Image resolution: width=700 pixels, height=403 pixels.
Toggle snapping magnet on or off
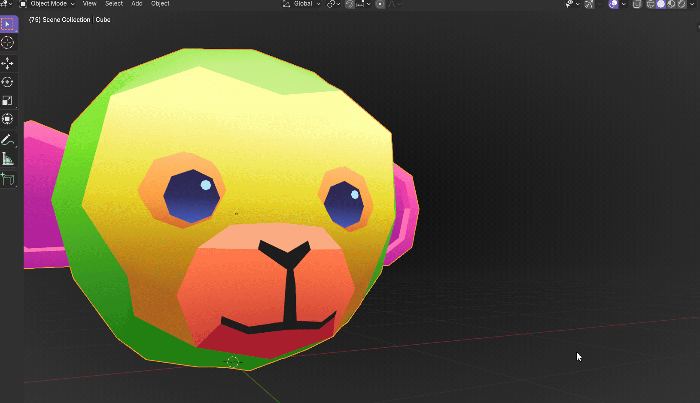(x=350, y=4)
